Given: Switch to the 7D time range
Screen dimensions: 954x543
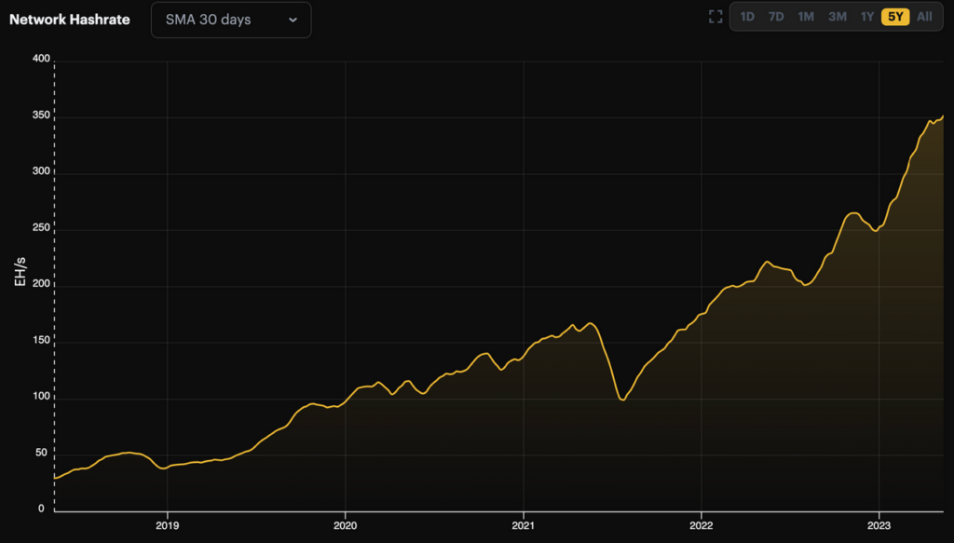Looking at the screenshot, I should pos(776,17).
